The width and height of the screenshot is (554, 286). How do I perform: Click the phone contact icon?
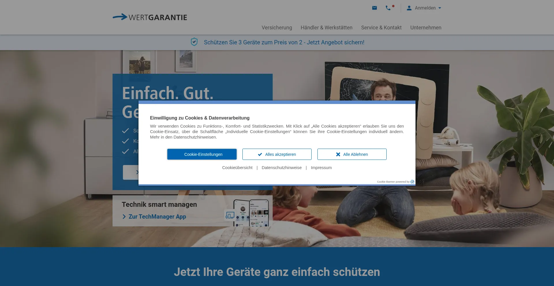point(388,8)
